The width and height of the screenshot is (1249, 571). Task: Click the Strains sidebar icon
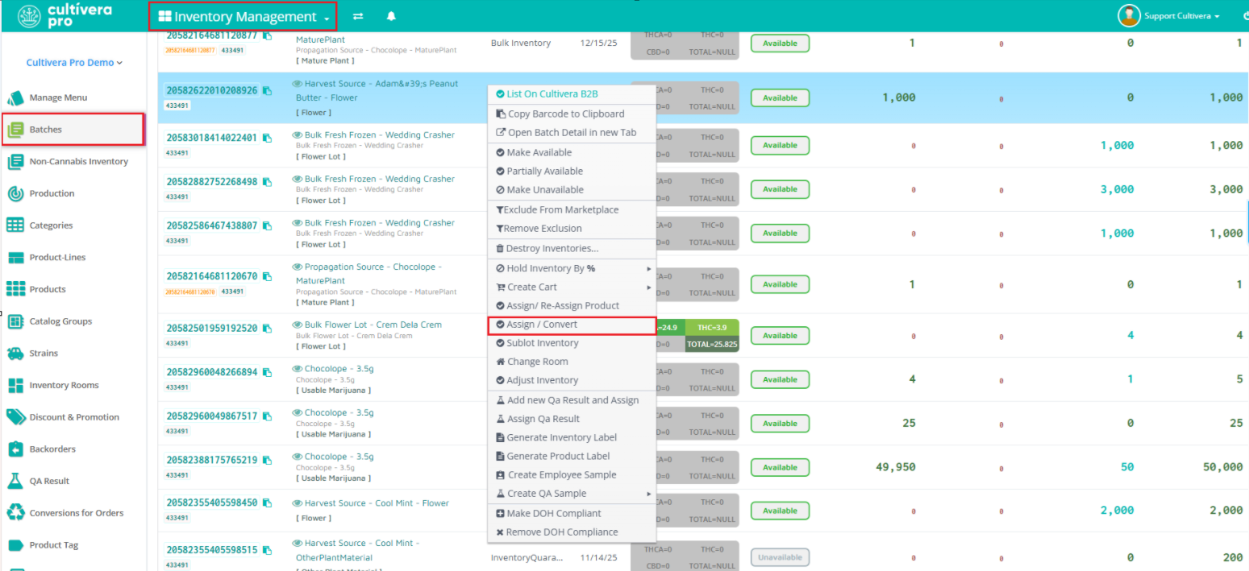click(15, 354)
